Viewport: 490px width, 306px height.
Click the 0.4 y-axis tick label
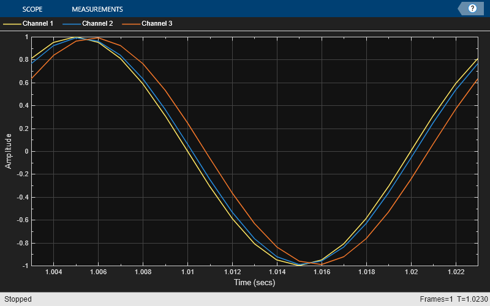click(23, 105)
